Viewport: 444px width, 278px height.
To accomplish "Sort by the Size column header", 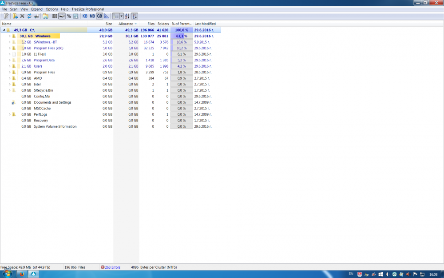I will click(100, 24).
